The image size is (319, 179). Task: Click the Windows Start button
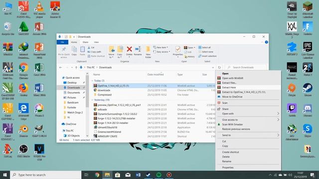(x=5, y=175)
